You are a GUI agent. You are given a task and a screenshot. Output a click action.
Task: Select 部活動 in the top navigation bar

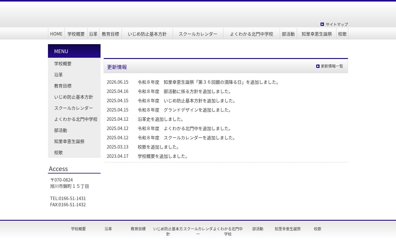(x=288, y=34)
